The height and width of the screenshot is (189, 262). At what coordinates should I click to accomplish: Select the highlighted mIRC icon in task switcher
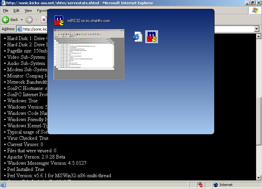152,37
